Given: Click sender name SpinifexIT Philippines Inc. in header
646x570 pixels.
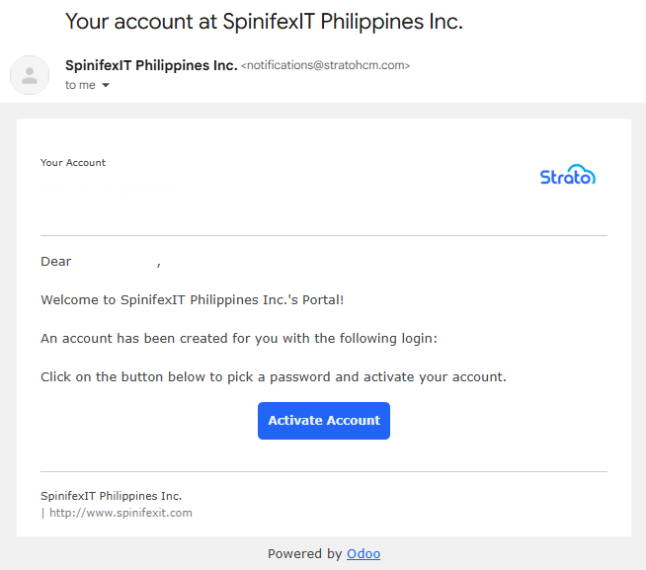Looking at the screenshot, I should [x=151, y=66].
